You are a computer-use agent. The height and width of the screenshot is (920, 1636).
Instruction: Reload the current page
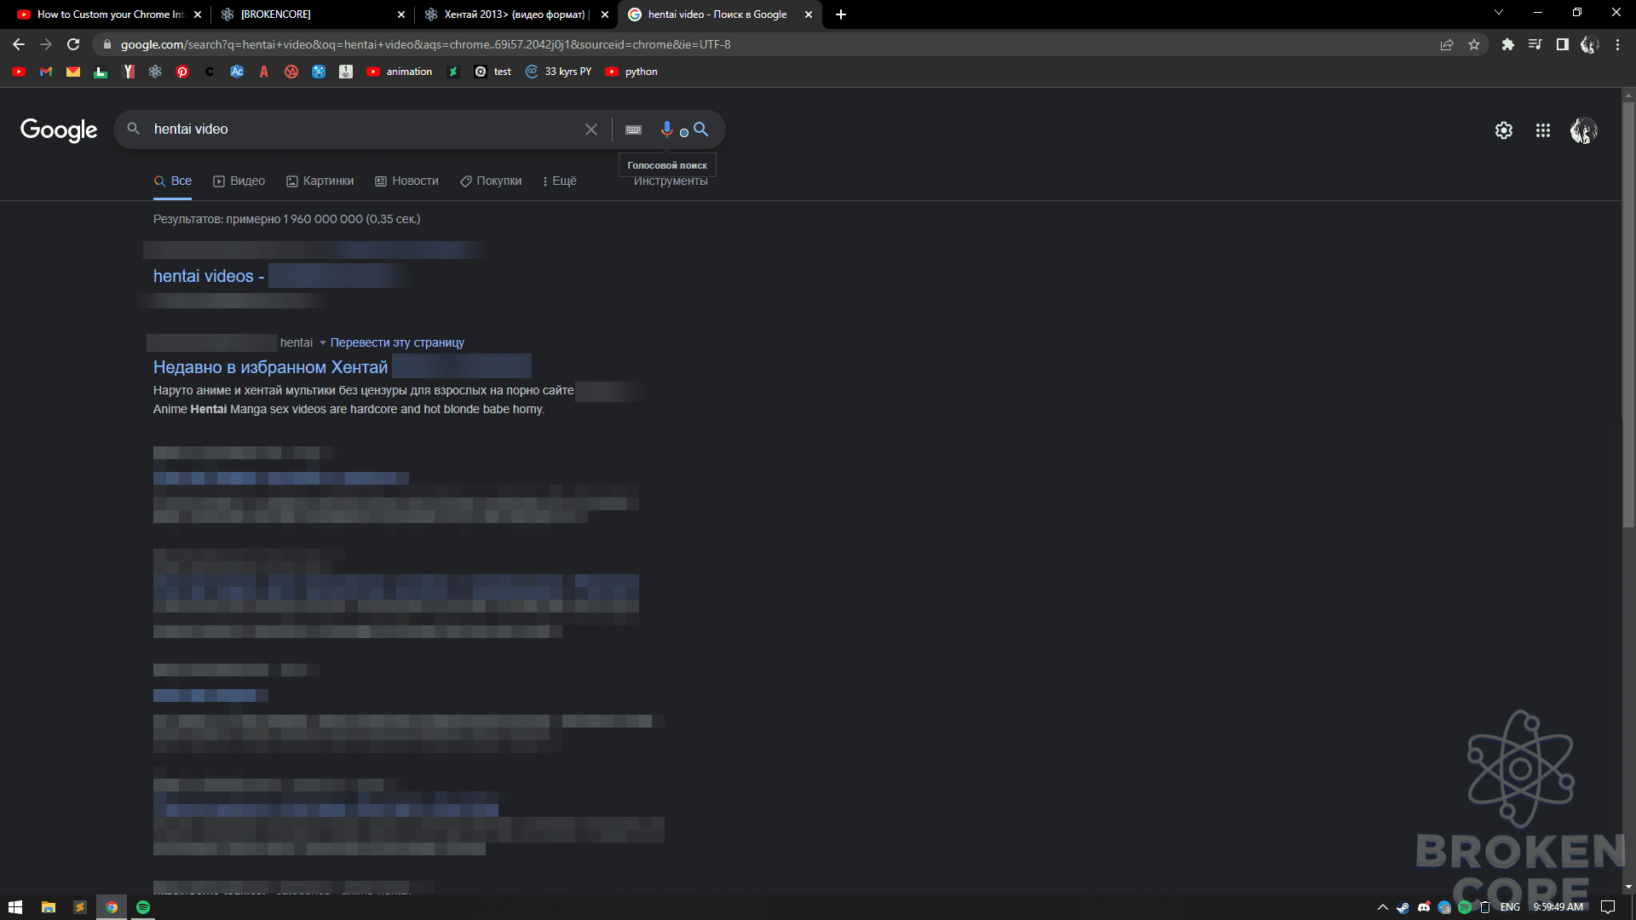(x=73, y=44)
